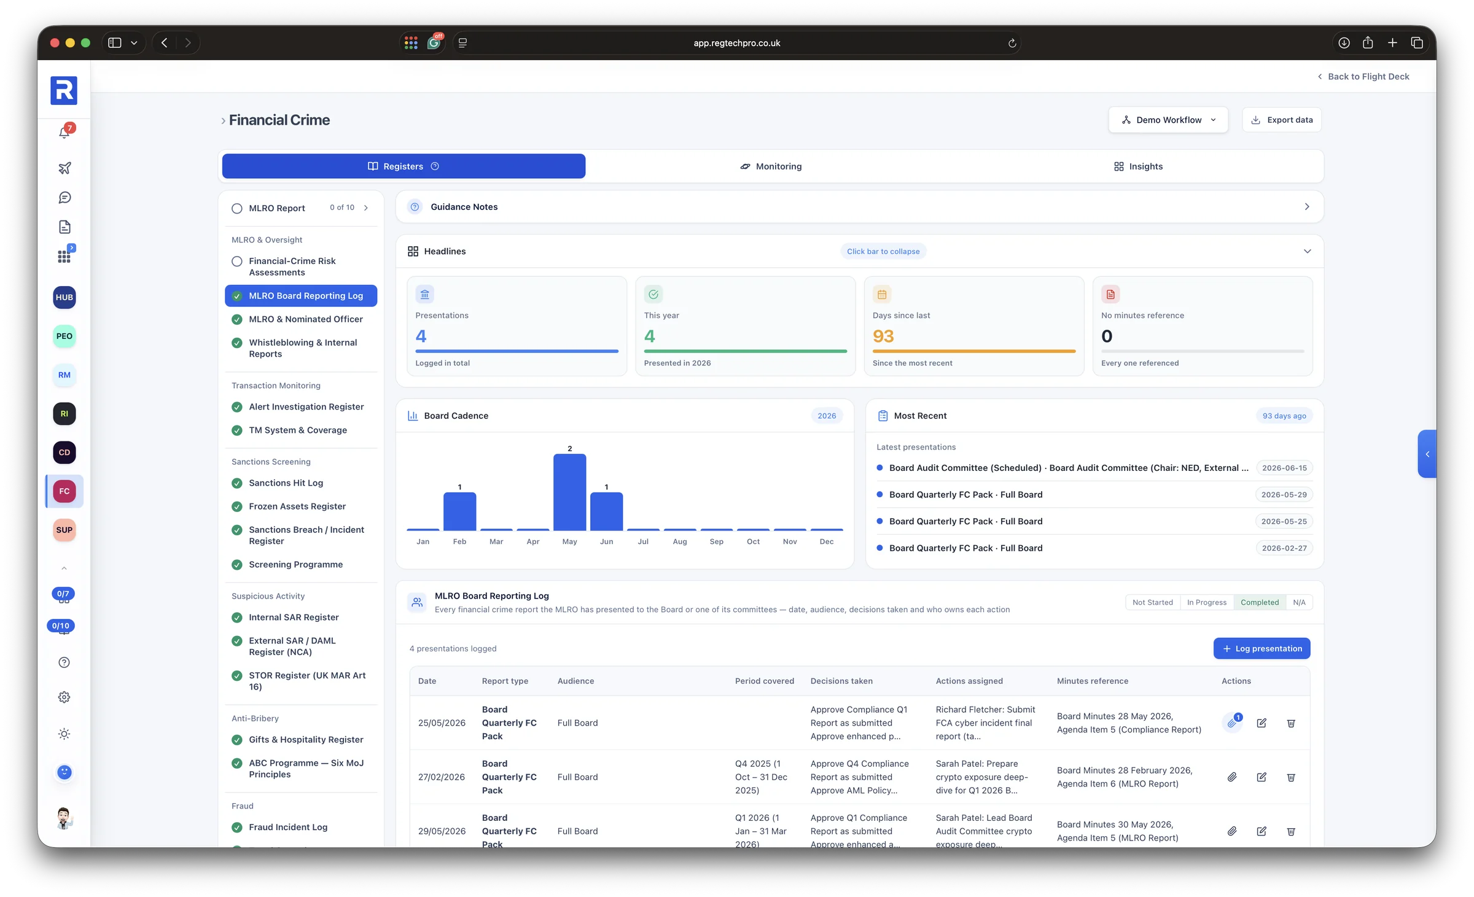Screen dimensions: 1474x897
Task: Open the Board Cadence 2026 year selector
Action: 827,416
